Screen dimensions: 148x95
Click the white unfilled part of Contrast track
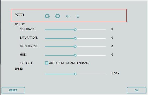91,30
